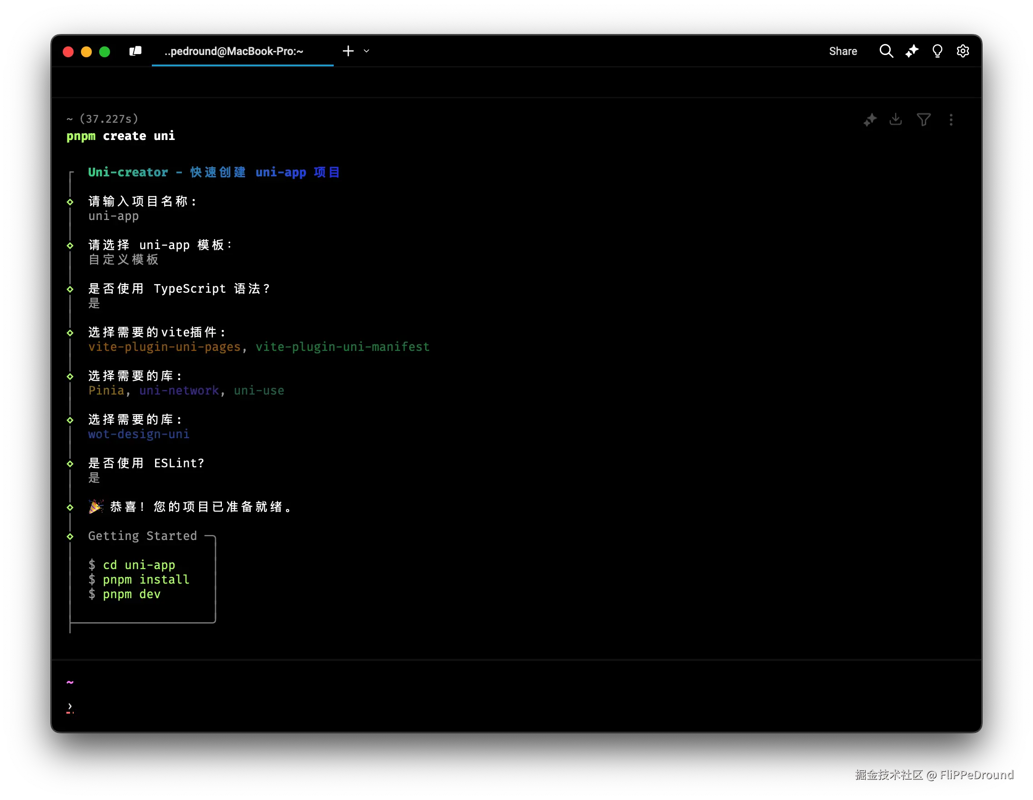Click the command prompt input area
This screenshot has width=1033, height=800.
coord(284,707)
